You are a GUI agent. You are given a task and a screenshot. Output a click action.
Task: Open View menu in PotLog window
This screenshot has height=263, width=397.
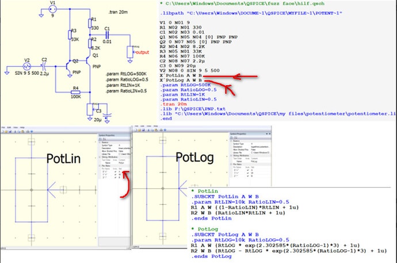149,126
